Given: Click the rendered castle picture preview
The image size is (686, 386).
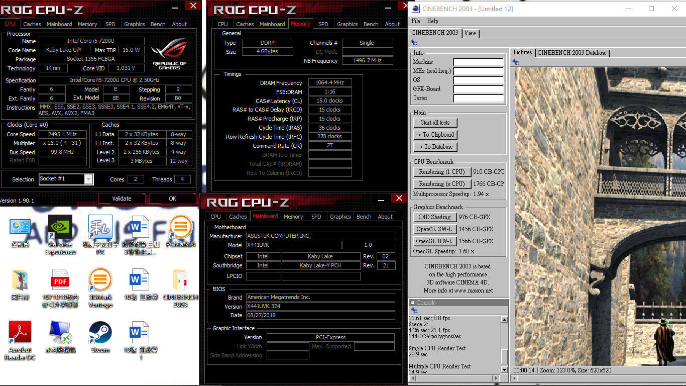Looking at the screenshot, I should click(600, 216).
